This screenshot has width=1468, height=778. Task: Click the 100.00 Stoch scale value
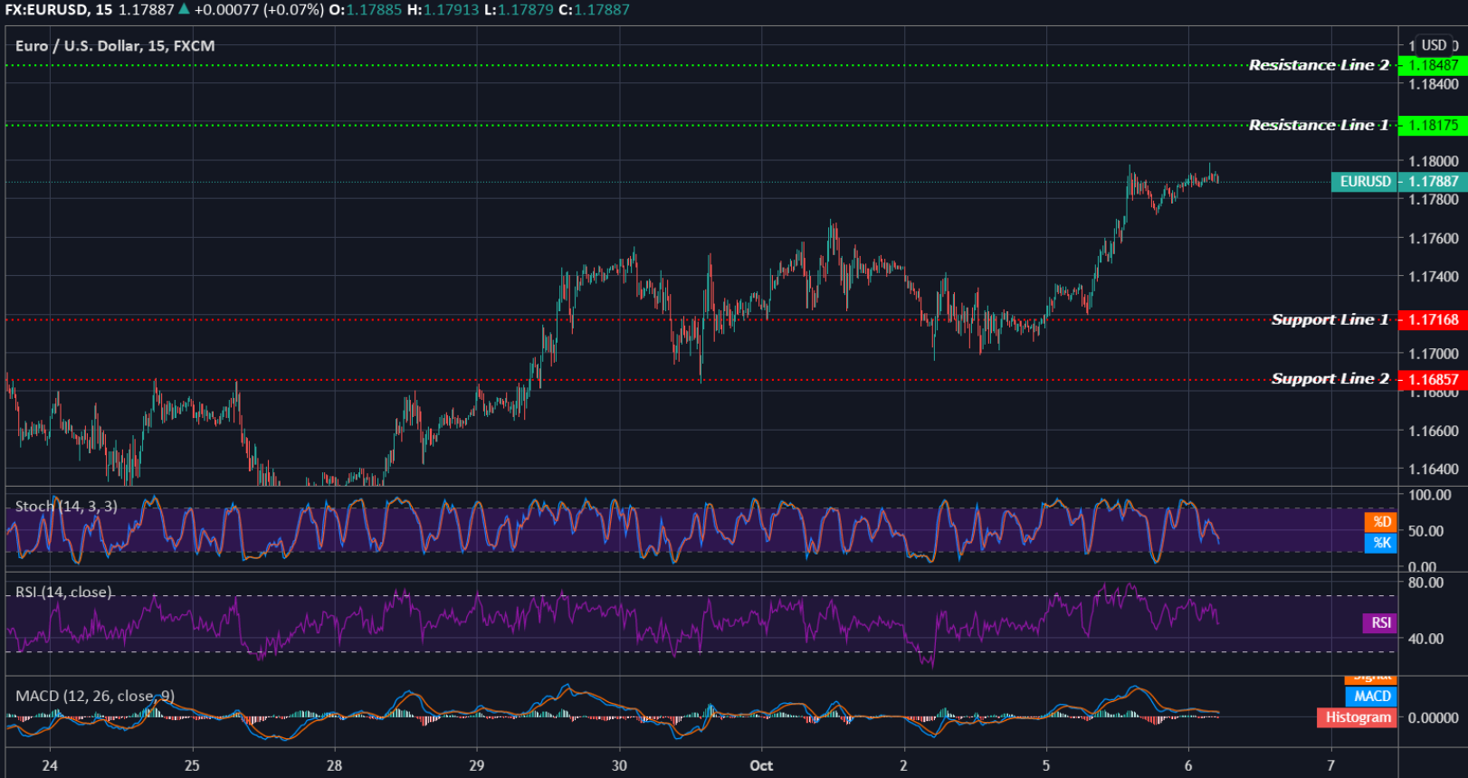[1430, 495]
